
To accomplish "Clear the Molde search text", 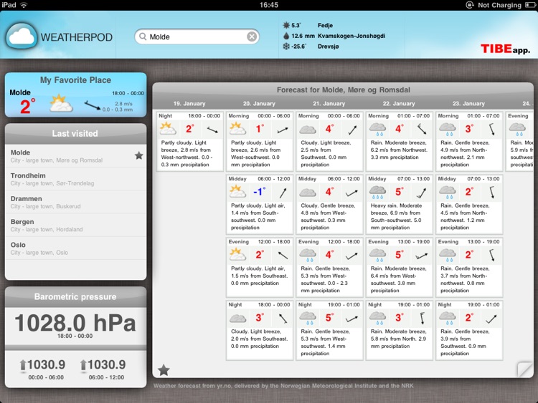I will [x=252, y=37].
